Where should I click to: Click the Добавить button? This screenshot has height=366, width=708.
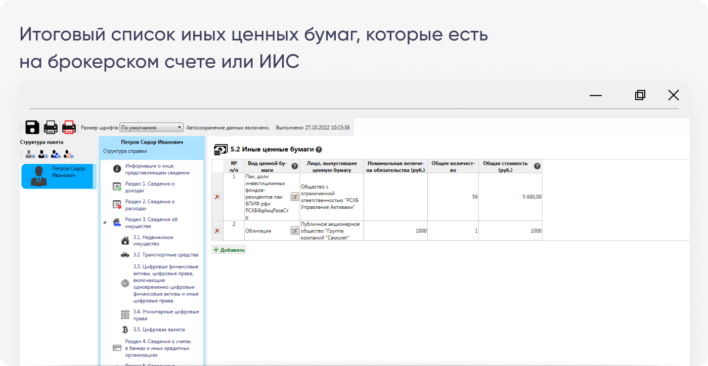229,250
